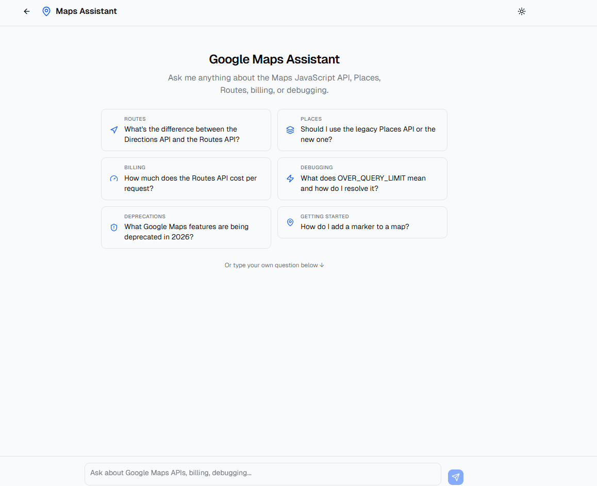The image size is (597, 486).
Task: Click the Billing speedometer icon
Action: tap(113, 179)
